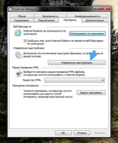This screenshot has width=118, height=143.
Task: Go to the Подключения tab
Action: (46, 20)
